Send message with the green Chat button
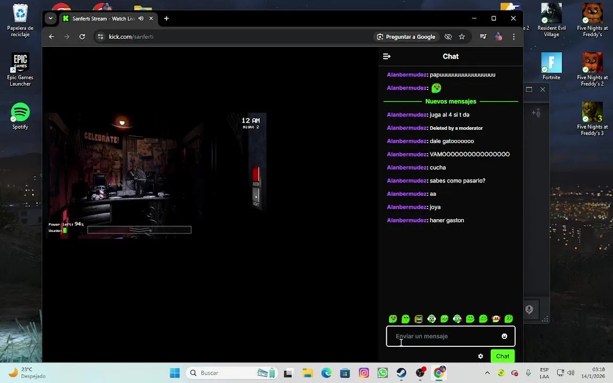 click(502, 356)
